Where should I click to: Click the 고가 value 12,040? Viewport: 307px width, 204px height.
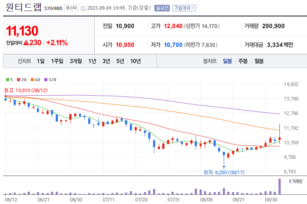point(173,26)
